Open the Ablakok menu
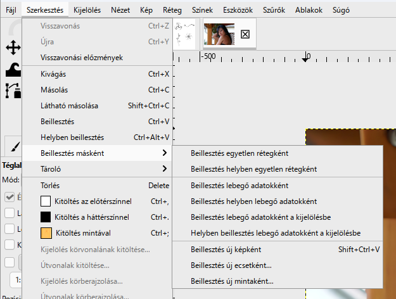This screenshot has width=396, height=299. (309, 10)
